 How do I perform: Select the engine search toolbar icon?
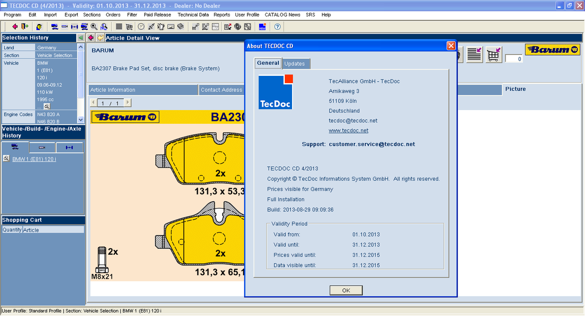click(x=64, y=26)
